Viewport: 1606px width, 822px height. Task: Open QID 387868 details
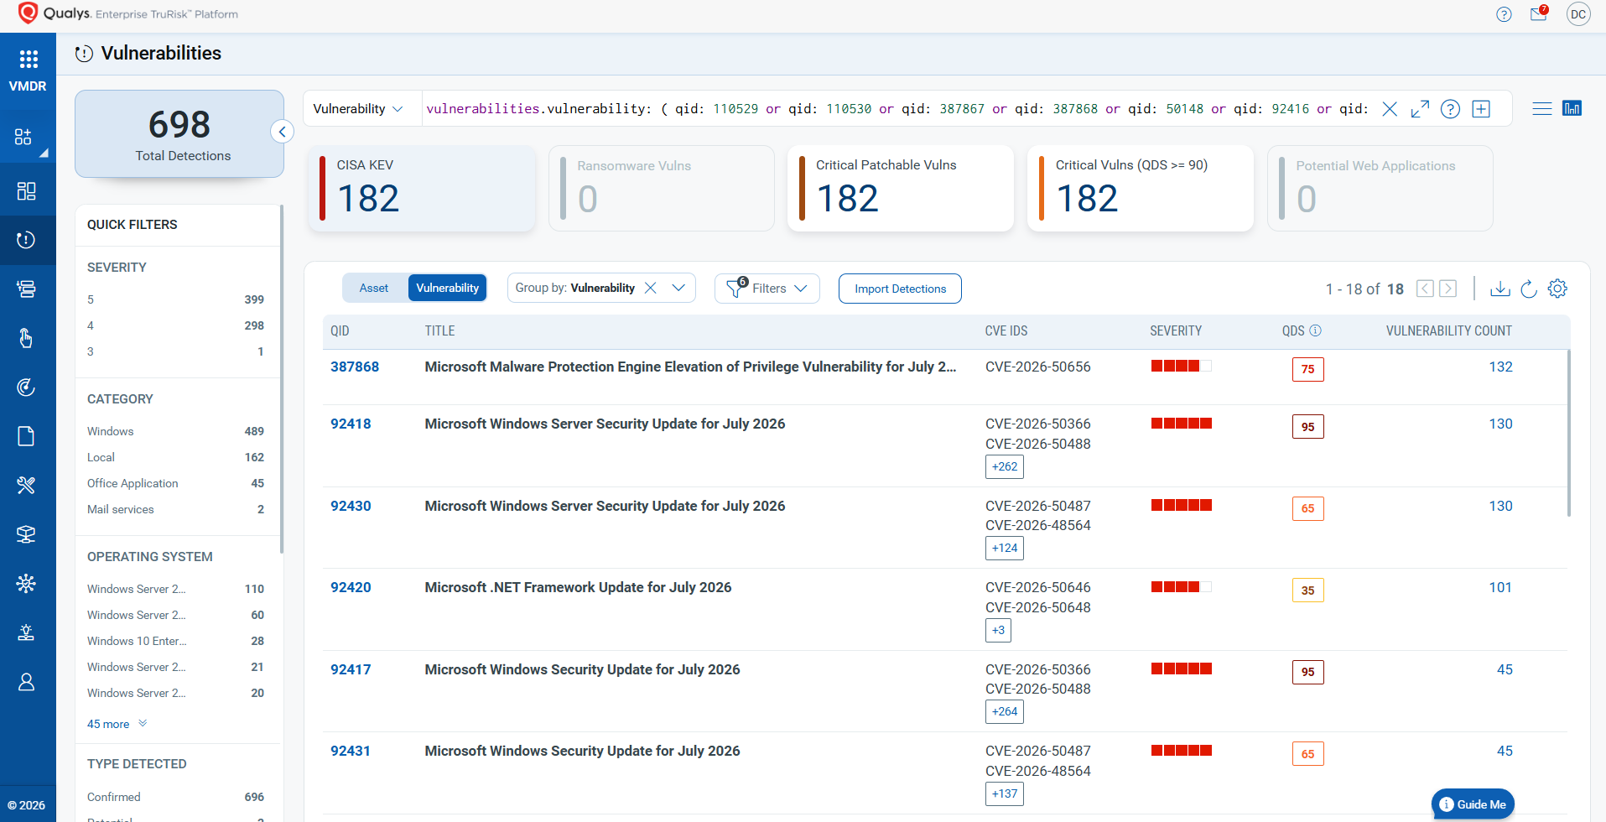pyautogui.click(x=355, y=367)
